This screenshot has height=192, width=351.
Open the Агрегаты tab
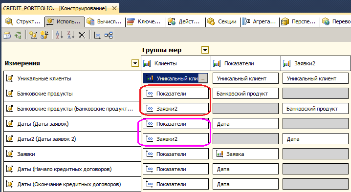[260, 21]
